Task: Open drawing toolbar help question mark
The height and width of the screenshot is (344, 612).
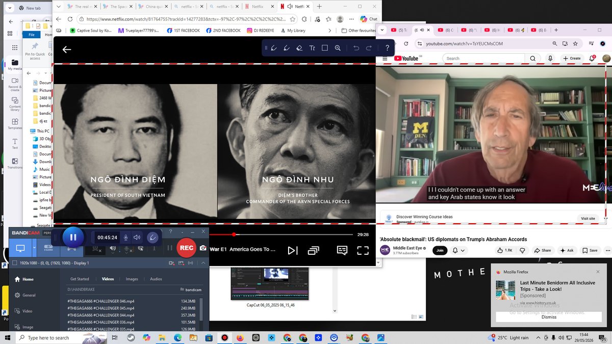Action: (x=388, y=48)
